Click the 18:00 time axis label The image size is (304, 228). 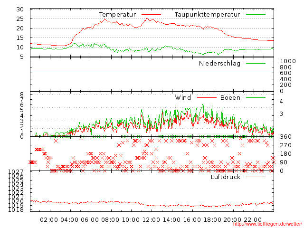pyautogui.click(x=212, y=220)
